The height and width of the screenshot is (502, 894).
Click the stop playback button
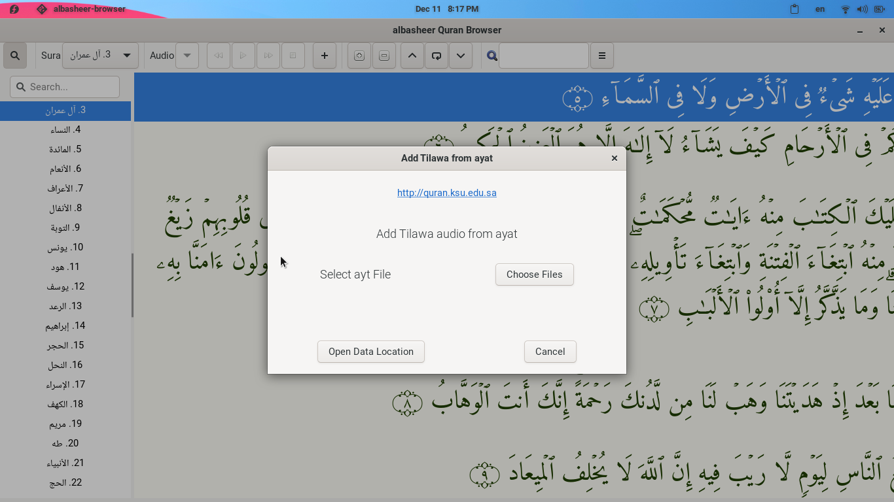pos(293,56)
